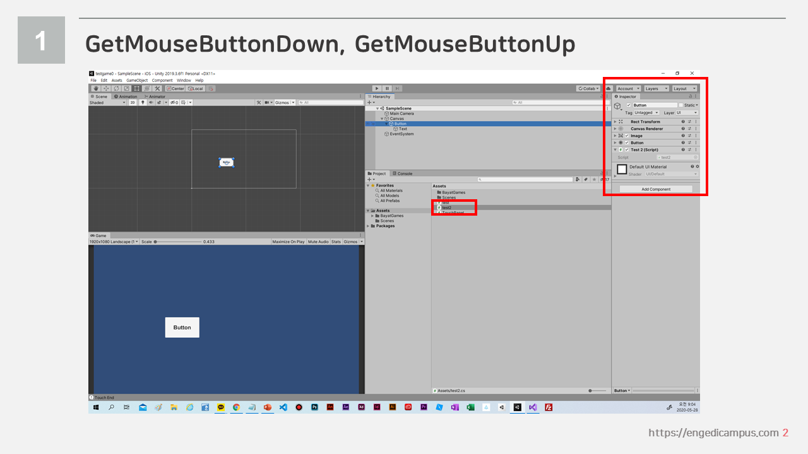Click search by type icon in Project

[578, 179]
